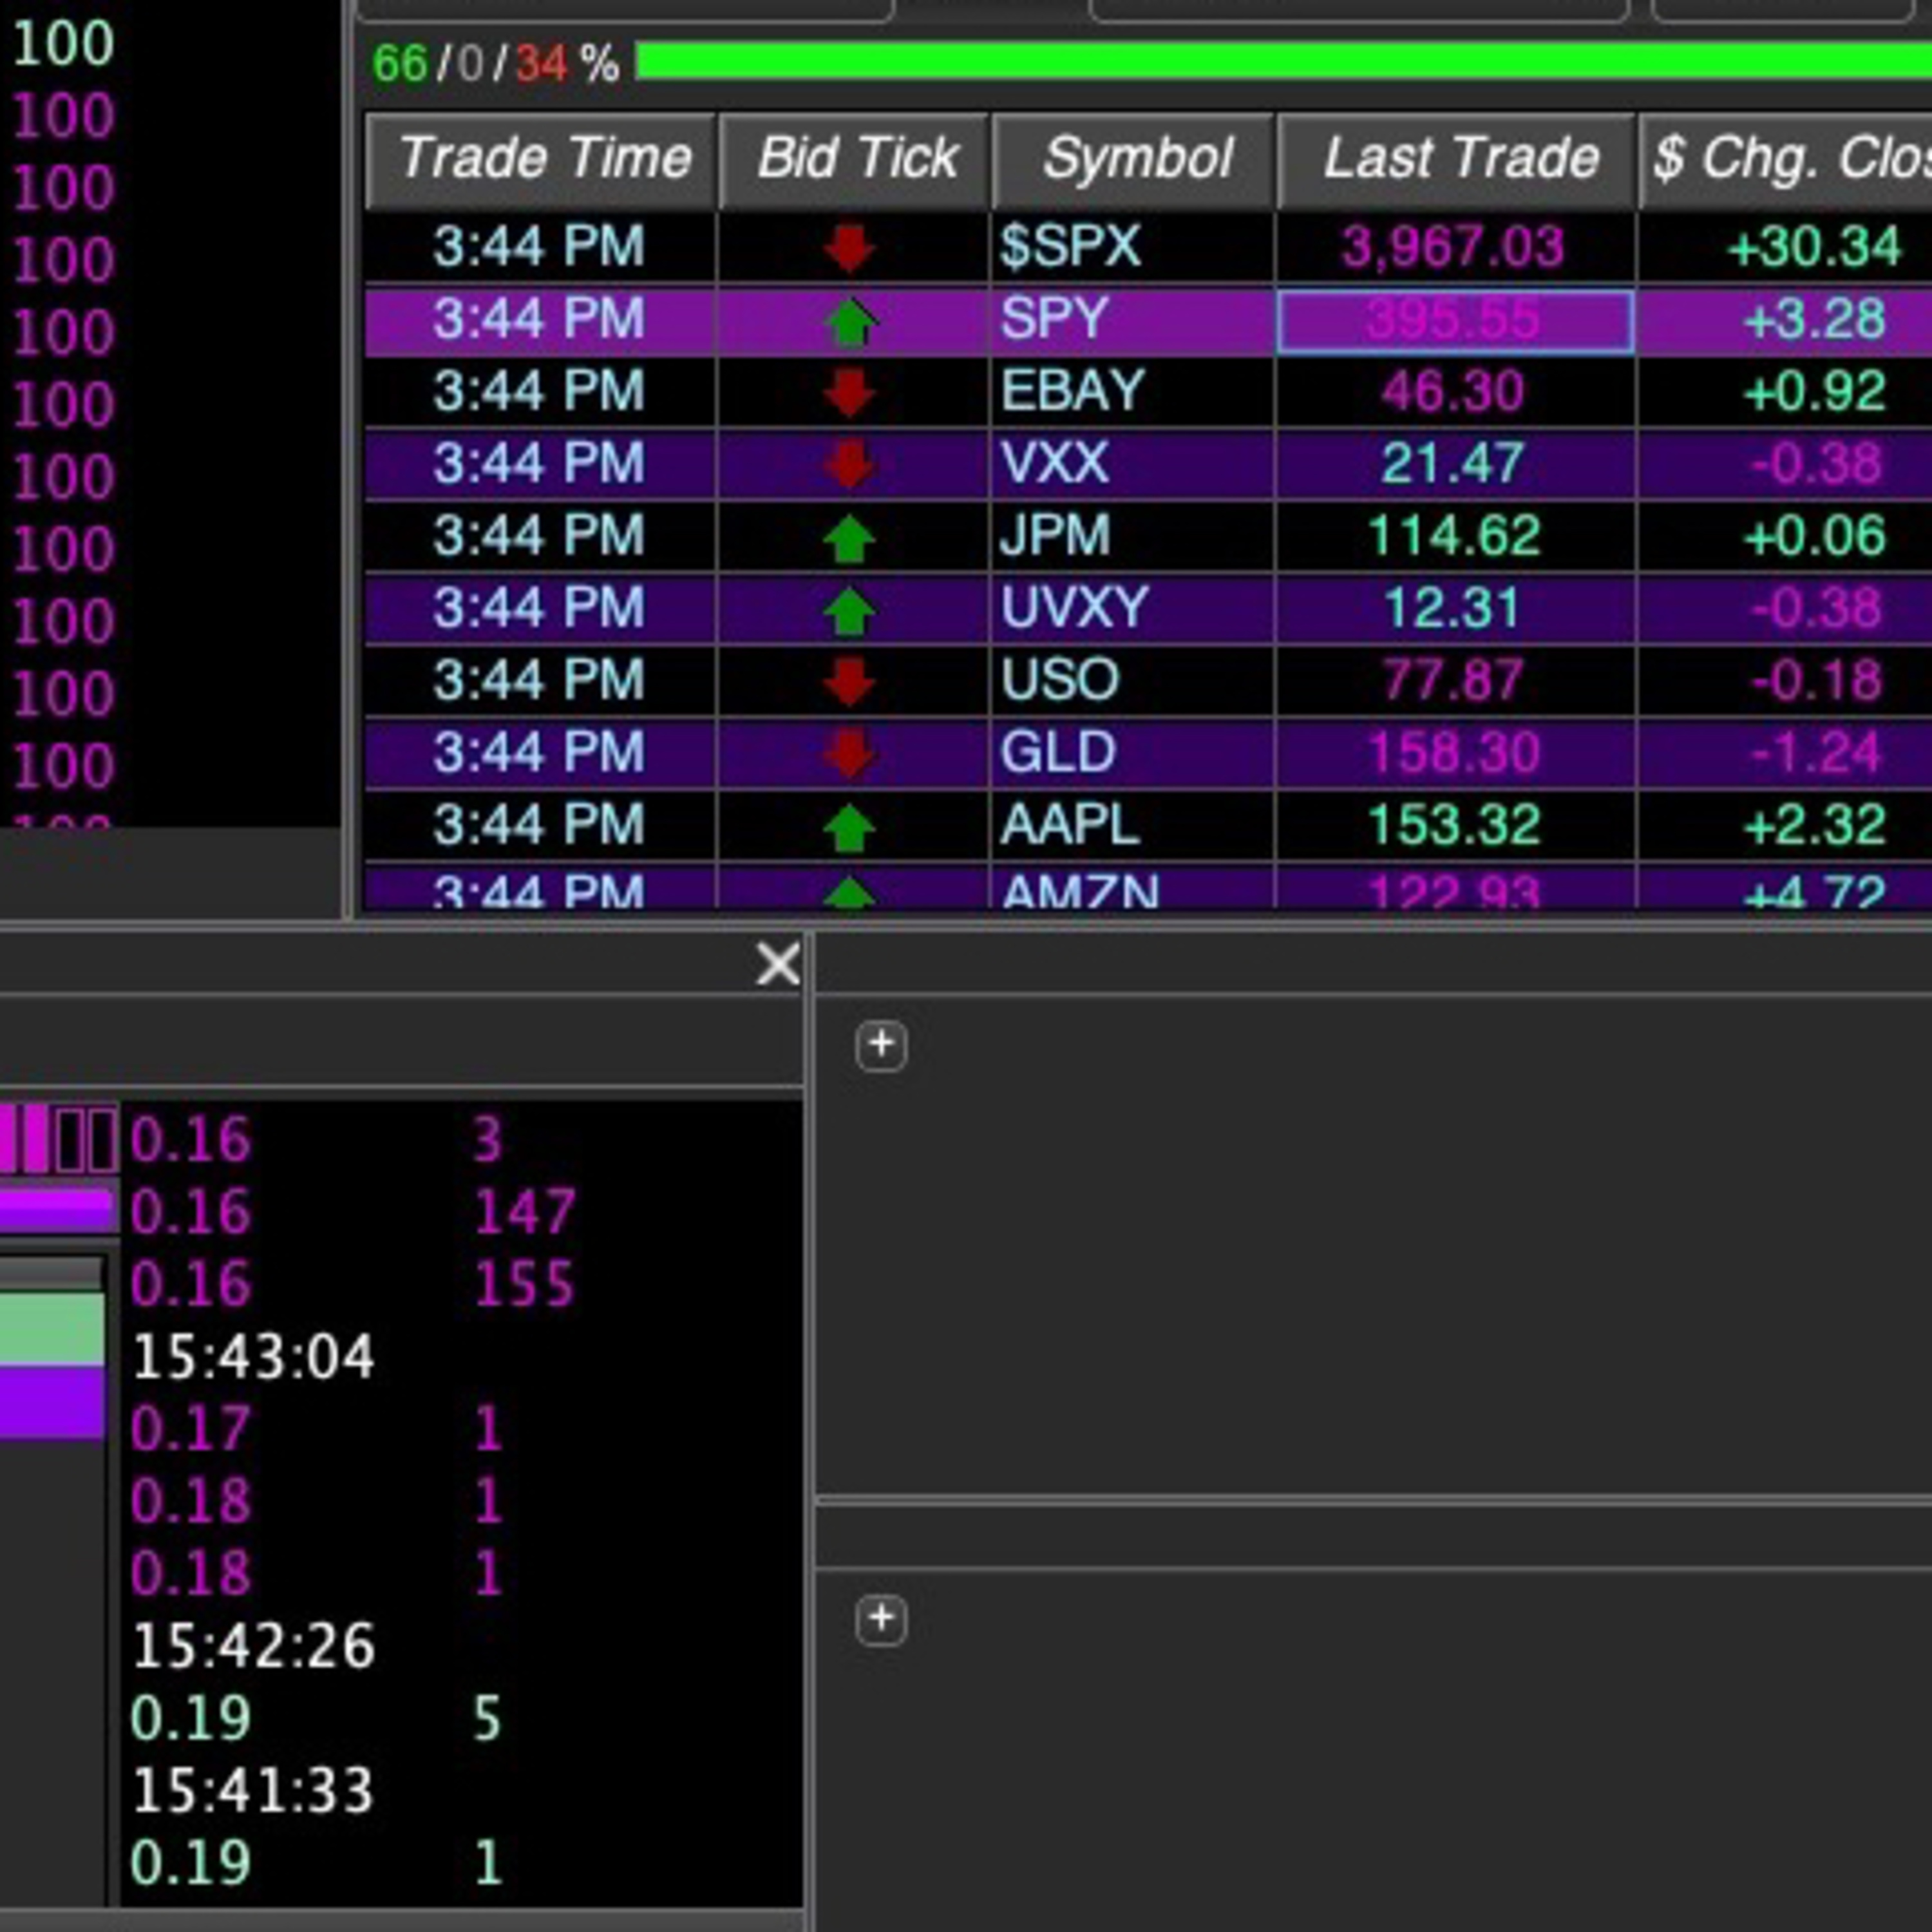
Task: Click the UVXY last trade value 12.31
Action: tap(1453, 608)
